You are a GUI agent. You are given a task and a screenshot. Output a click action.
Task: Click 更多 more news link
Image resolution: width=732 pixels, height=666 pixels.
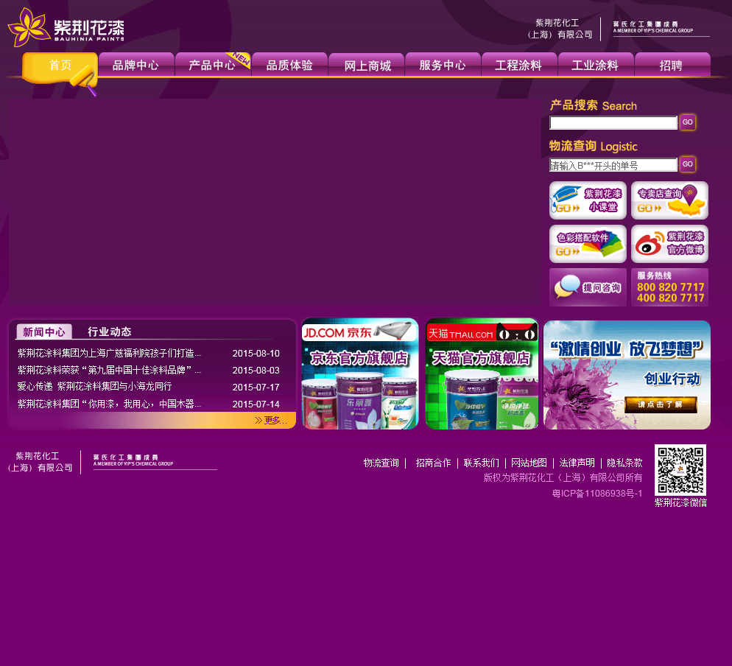click(271, 421)
